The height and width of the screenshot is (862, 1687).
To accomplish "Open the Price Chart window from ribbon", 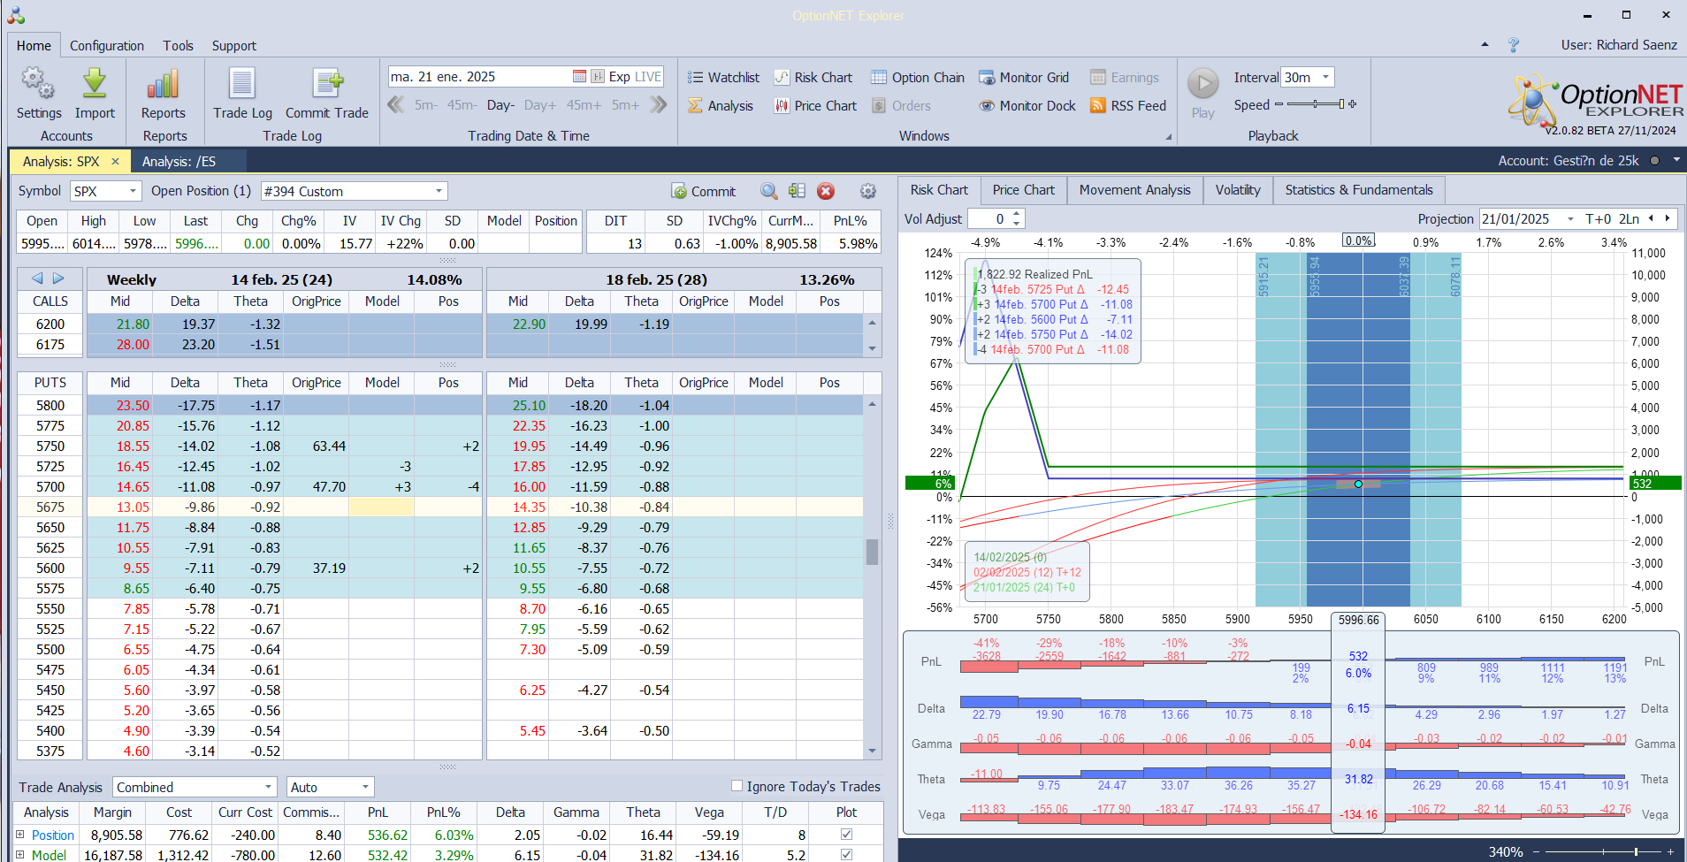I will (815, 106).
